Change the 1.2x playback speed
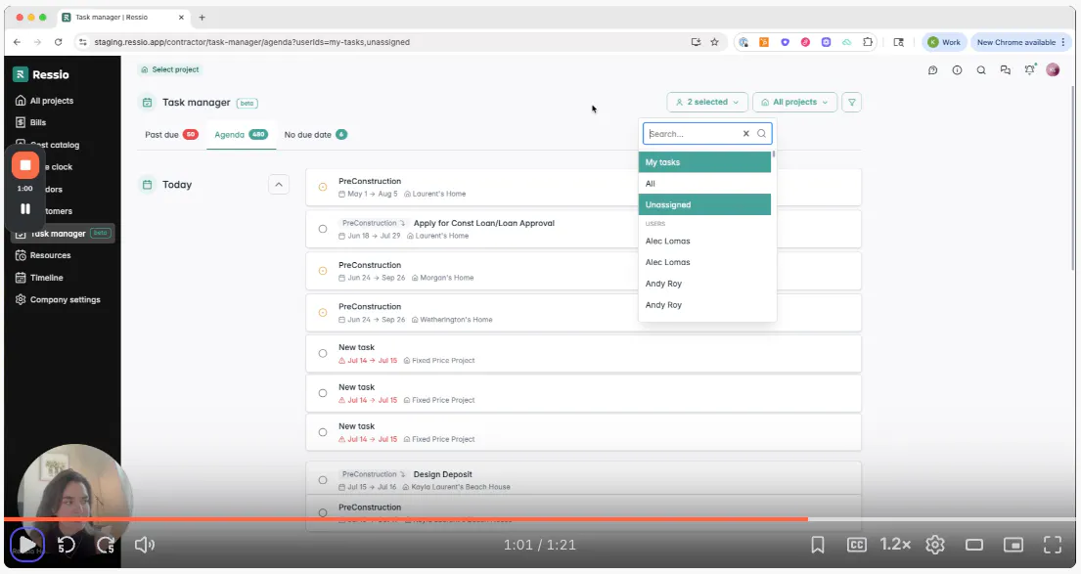This screenshot has width=1081, height=574. click(895, 545)
